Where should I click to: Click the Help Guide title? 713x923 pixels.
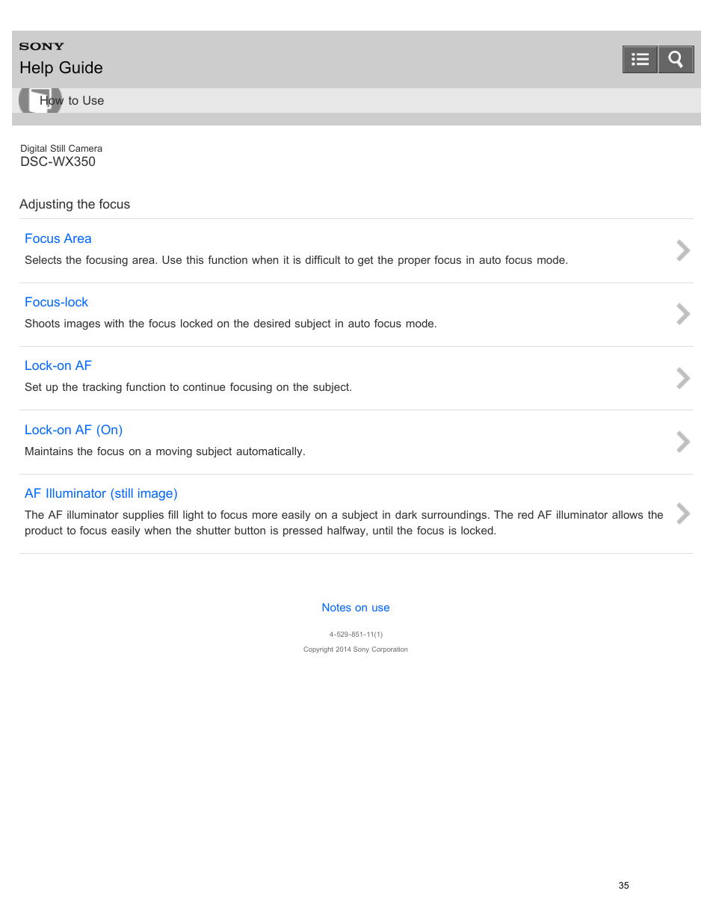pyautogui.click(x=61, y=68)
